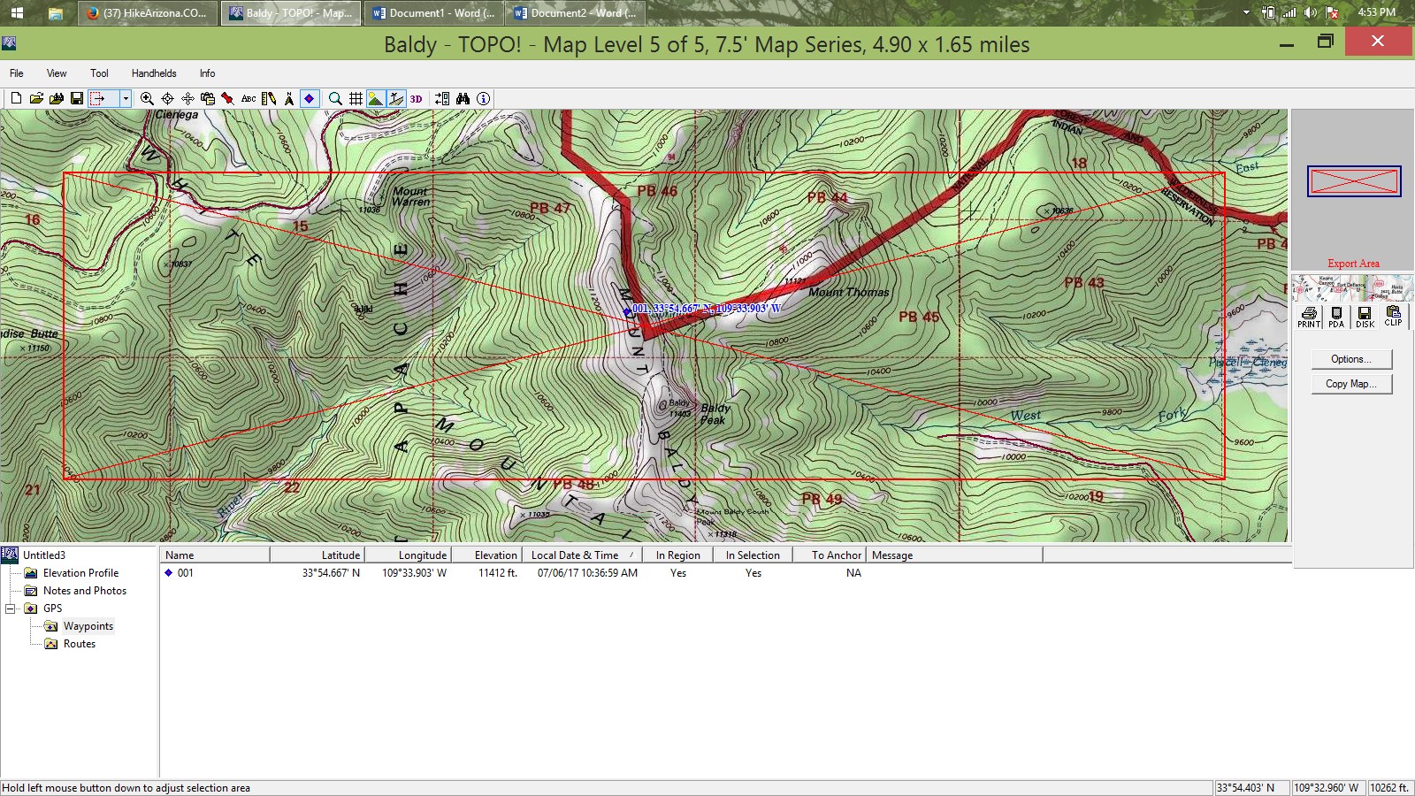
Task: Click the Info circle icon in toolbar
Action: (483, 99)
